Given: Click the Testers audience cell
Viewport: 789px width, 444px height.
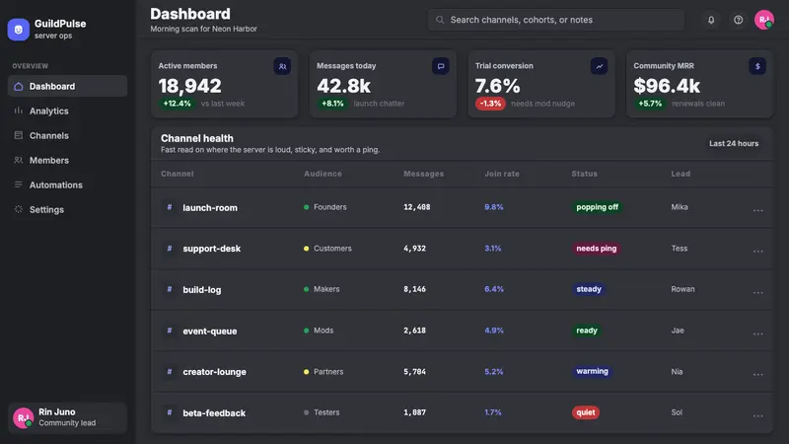Looking at the screenshot, I should [x=322, y=412].
